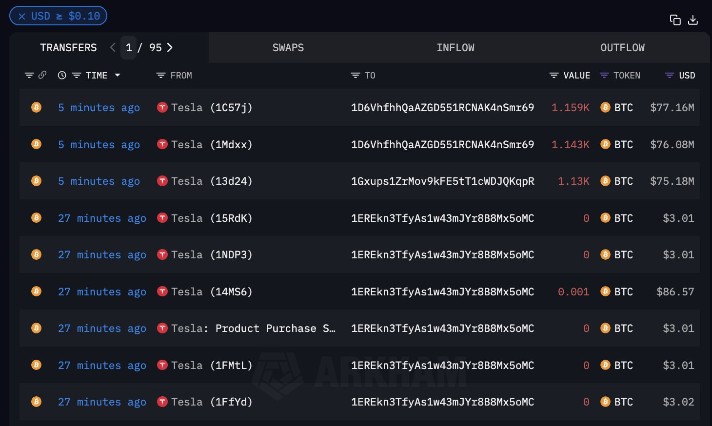Expand the TIME sort dropdown arrow
712x426 pixels.
118,75
